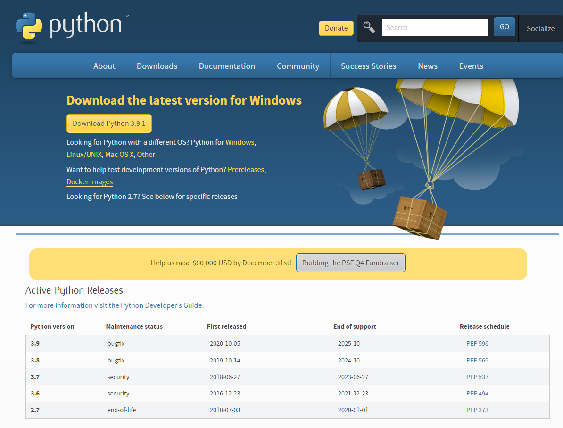The width and height of the screenshot is (563, 428).
Task: Click the Download Python 3.9.1 button
Action: pos(109,123)
